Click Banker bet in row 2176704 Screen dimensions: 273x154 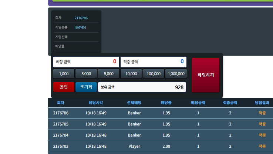134,135
